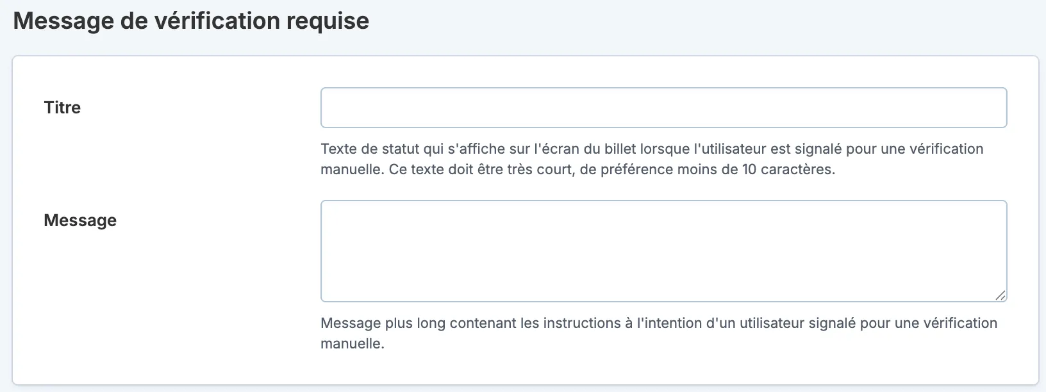The height and width of the screenshot is (392, 1046).
Task: Click the help line starting 'Message plus long contenant'
Action: [x=659, y=323]
